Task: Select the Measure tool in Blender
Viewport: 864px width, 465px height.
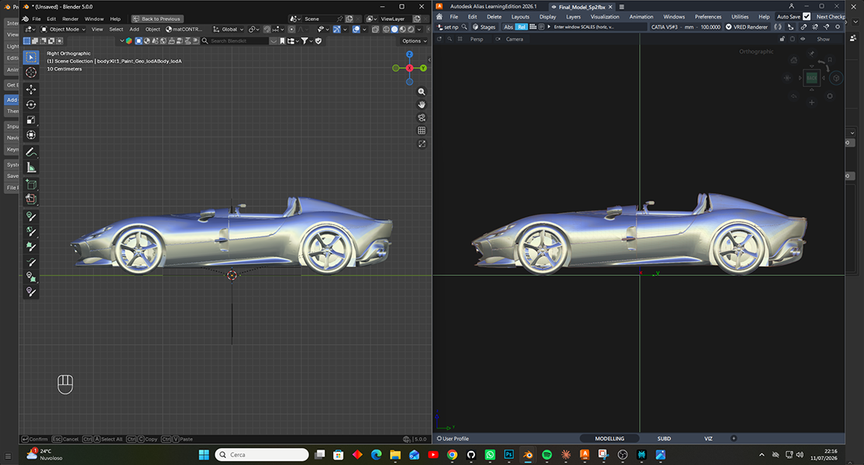Action: click(x=31, y=167)
